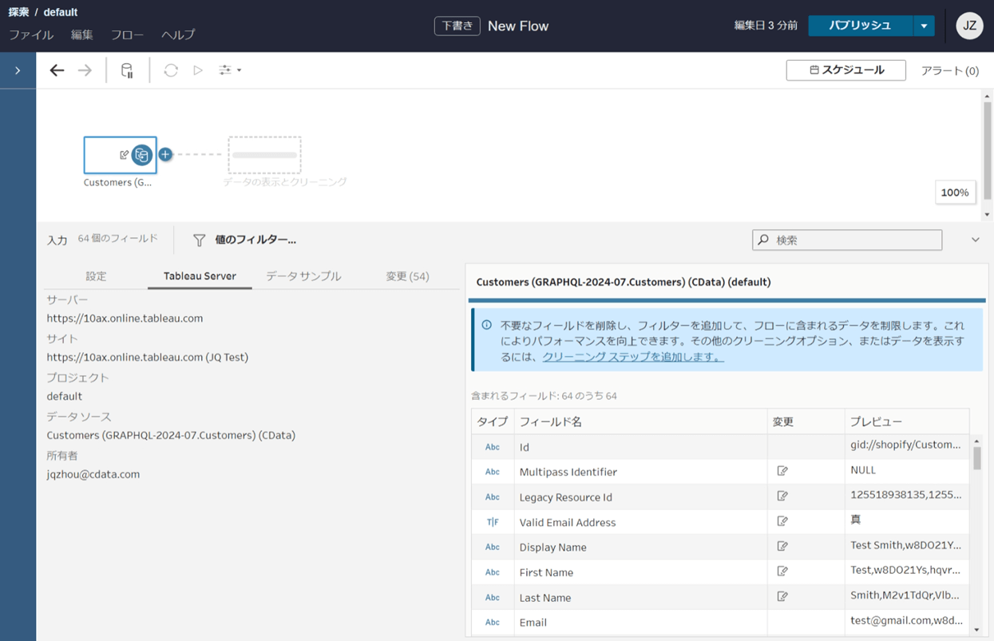Image resolution: width=994 pixels, height=641 pixels.
Task: Click the default breadcrumb link
Action: (61, 12)
